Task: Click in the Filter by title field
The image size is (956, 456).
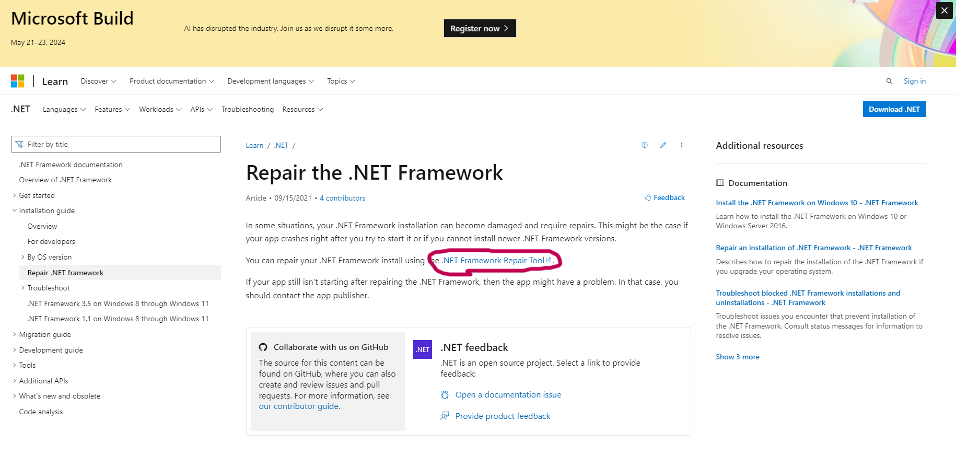Action: [x=116, y=144]
